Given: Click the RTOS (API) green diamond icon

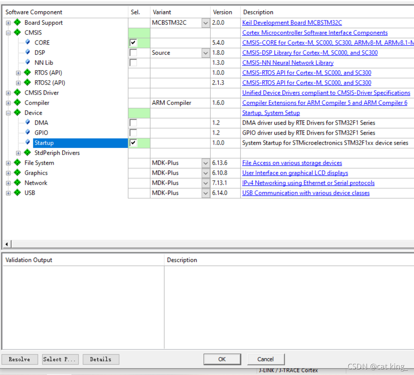Looking at the screenshot, I should 27,72.
